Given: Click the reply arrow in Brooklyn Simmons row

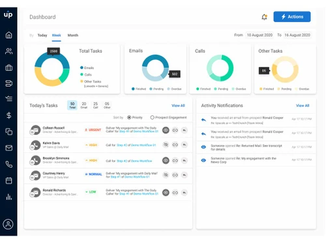Looking at the screenshot, I should tap(185, 161).
